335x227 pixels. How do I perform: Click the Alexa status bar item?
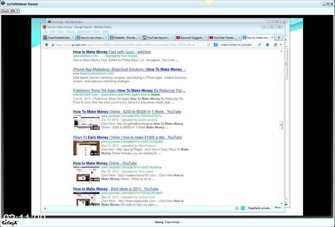pyautogui.click(x=277, y=208)
